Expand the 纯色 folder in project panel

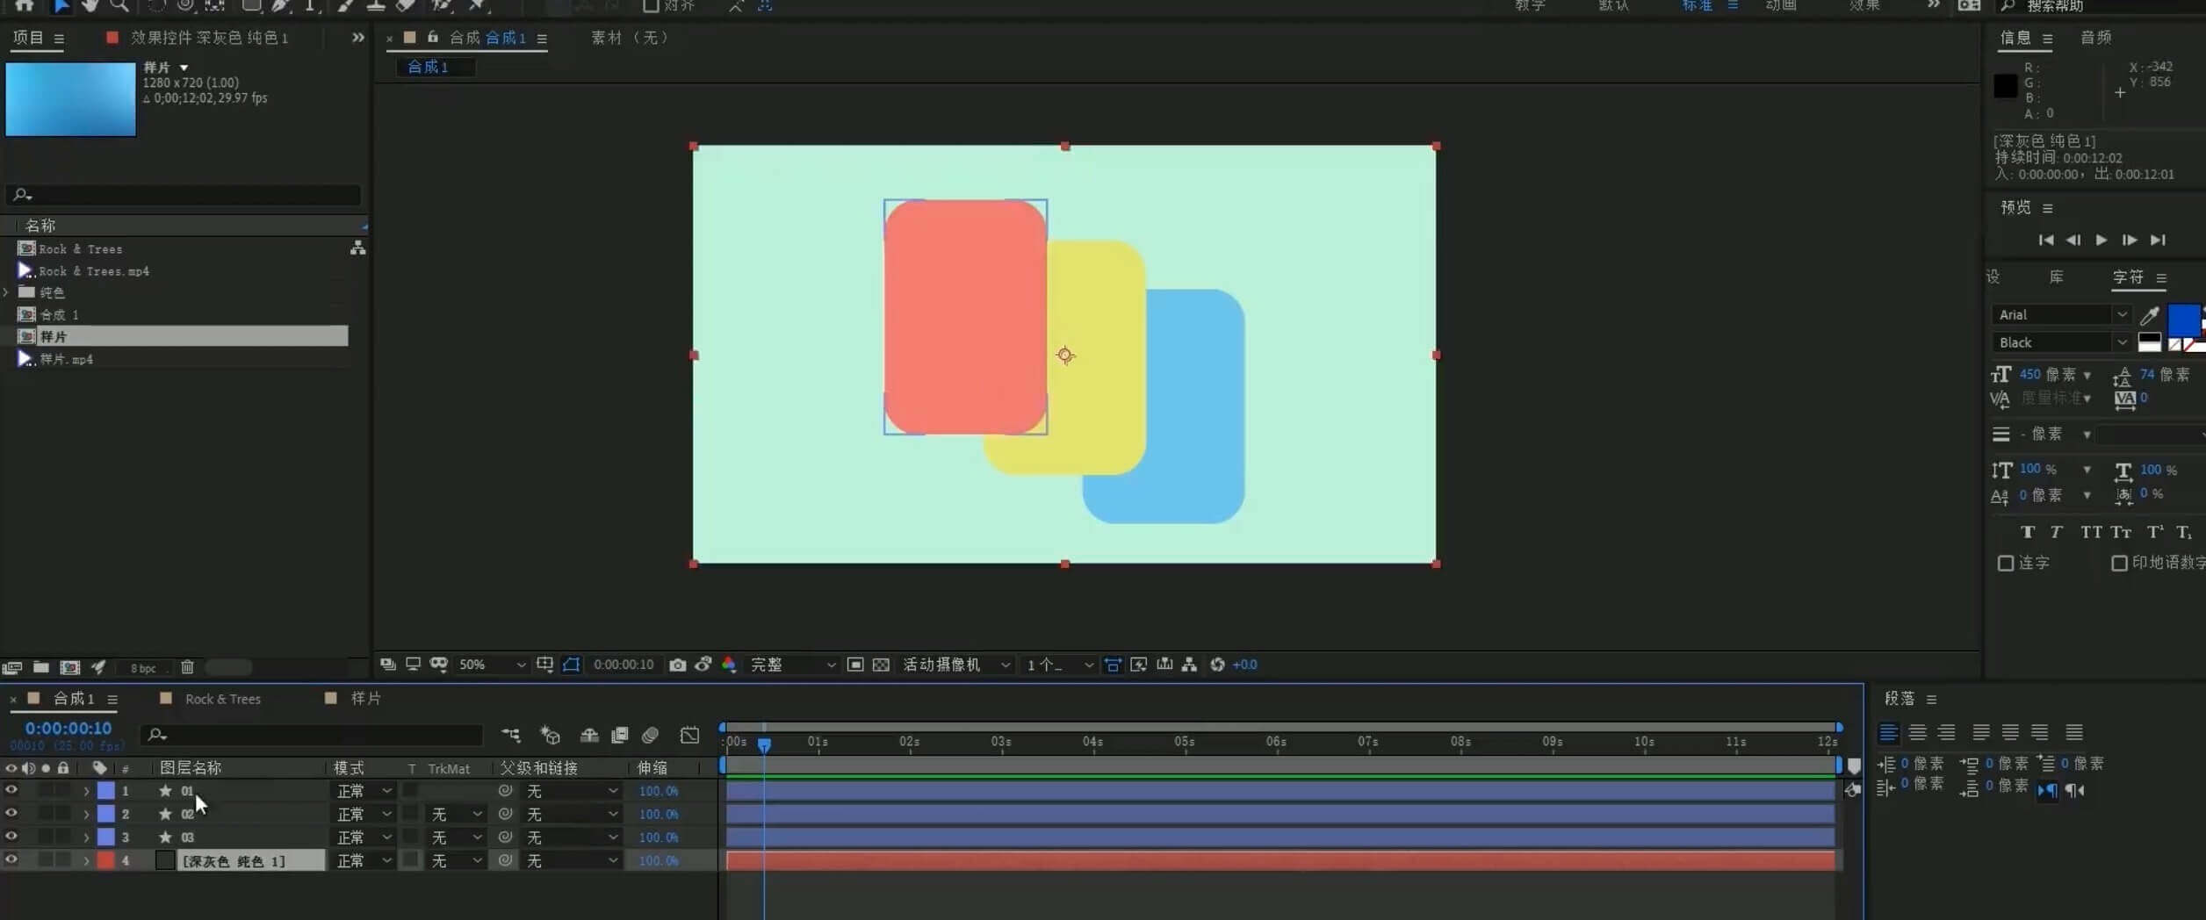6,292
